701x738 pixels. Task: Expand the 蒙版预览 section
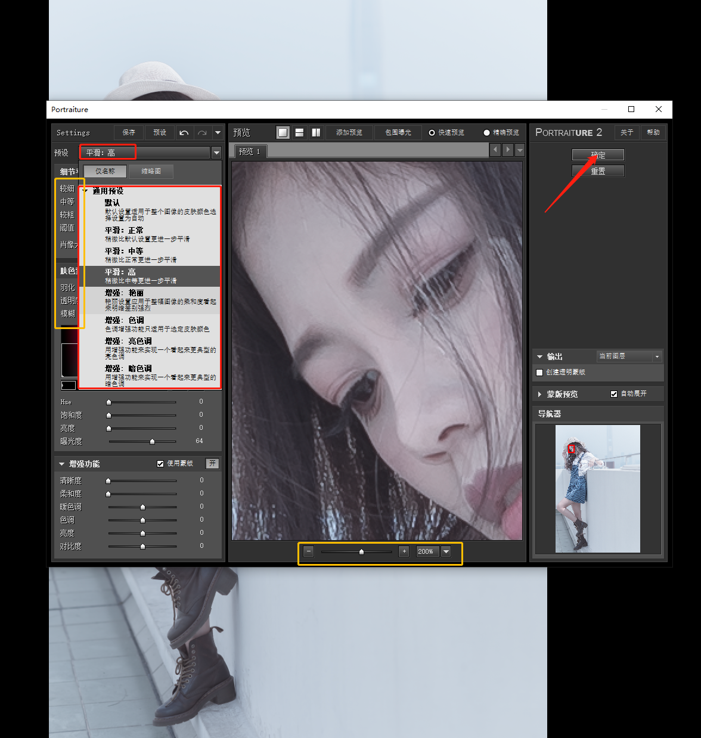pyautogui.click(x=540, y=395)
